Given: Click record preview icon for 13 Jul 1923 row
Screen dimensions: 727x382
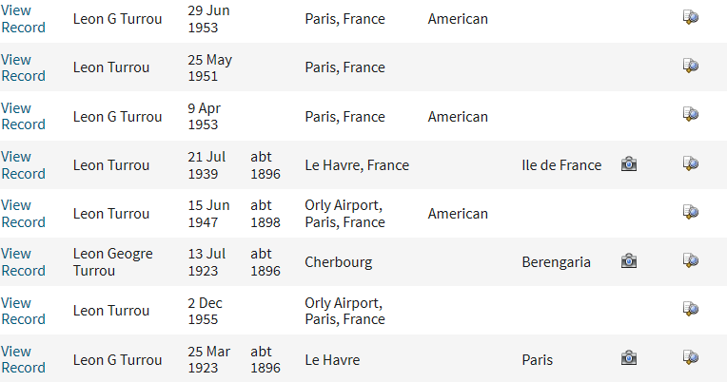Looking at the screenshot, I should pyautogui.click(x=691, y=260).
